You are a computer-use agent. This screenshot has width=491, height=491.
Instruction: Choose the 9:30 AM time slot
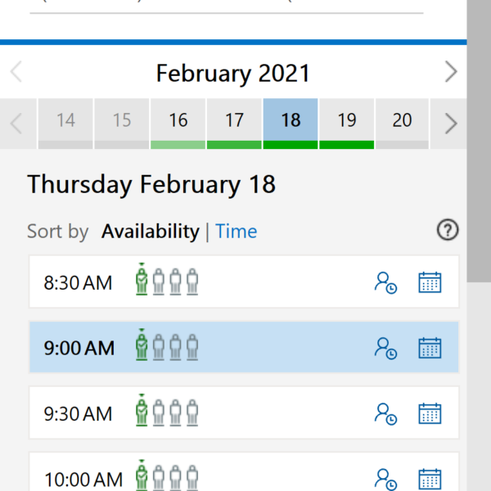click(x=244, y=412)
